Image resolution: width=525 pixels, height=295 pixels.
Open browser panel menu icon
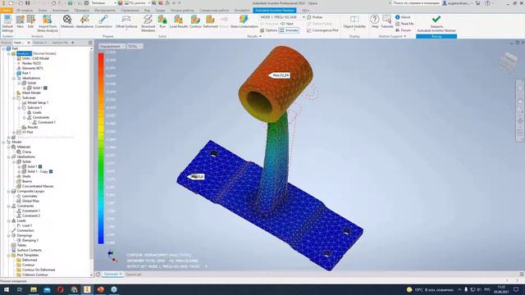[90, 43]
